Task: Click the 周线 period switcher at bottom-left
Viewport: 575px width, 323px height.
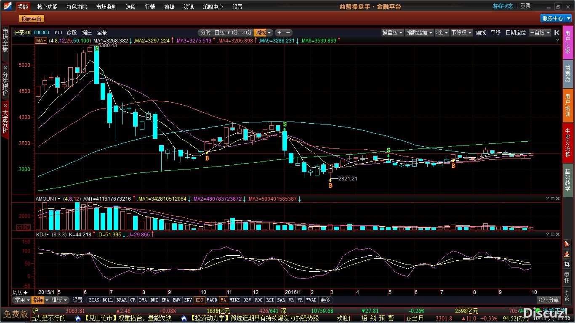Action: (x=20, y=292)
